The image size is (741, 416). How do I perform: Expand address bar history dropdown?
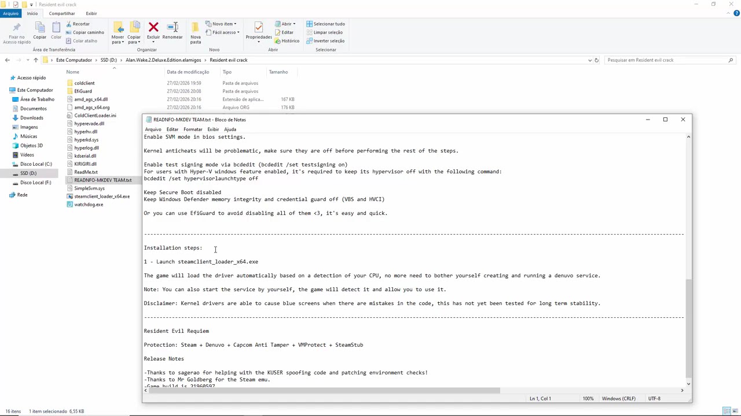[590, 60]
